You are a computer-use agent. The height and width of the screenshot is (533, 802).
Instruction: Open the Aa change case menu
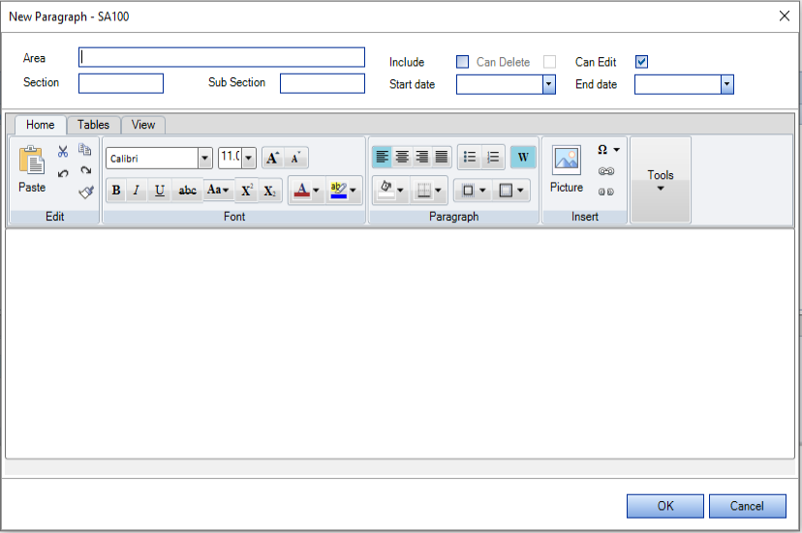[x=218, y=191]
